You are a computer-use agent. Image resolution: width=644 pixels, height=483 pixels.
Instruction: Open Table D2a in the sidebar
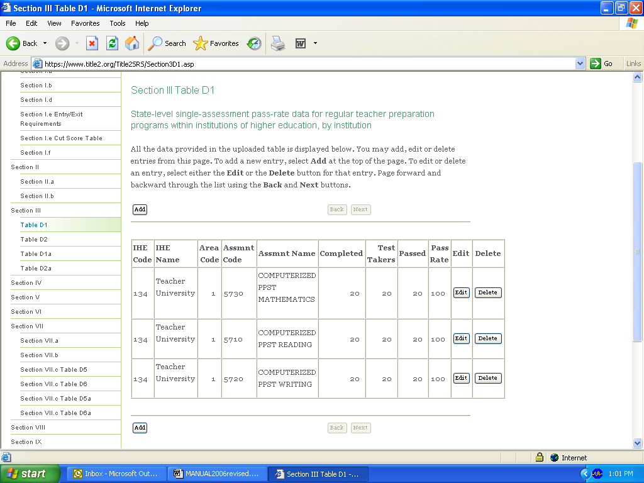click(36, 268)
